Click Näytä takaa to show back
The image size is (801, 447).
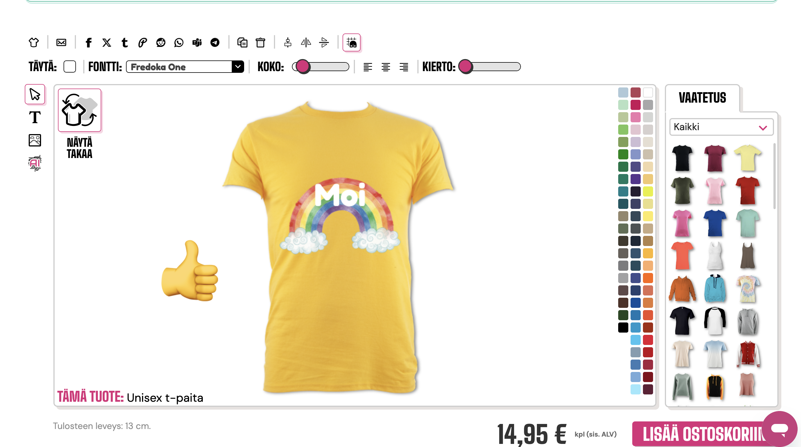tap(80, 110)
